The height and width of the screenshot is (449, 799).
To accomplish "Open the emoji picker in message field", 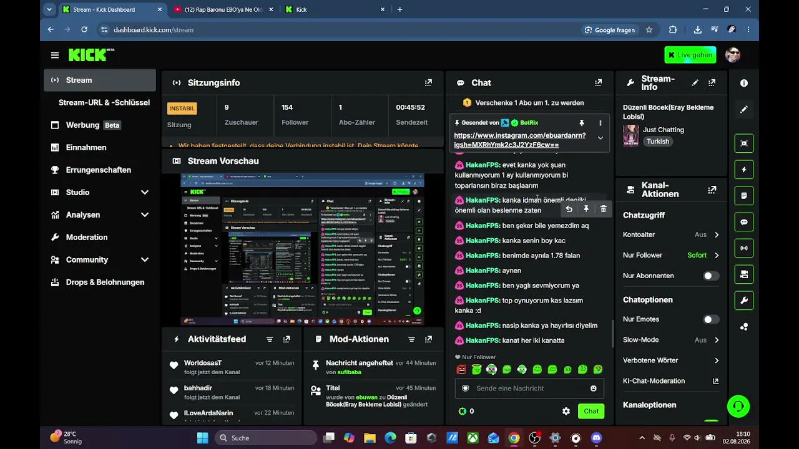I will [x=593, y=389].
